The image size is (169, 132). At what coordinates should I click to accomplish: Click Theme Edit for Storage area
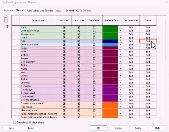point(148,34)
